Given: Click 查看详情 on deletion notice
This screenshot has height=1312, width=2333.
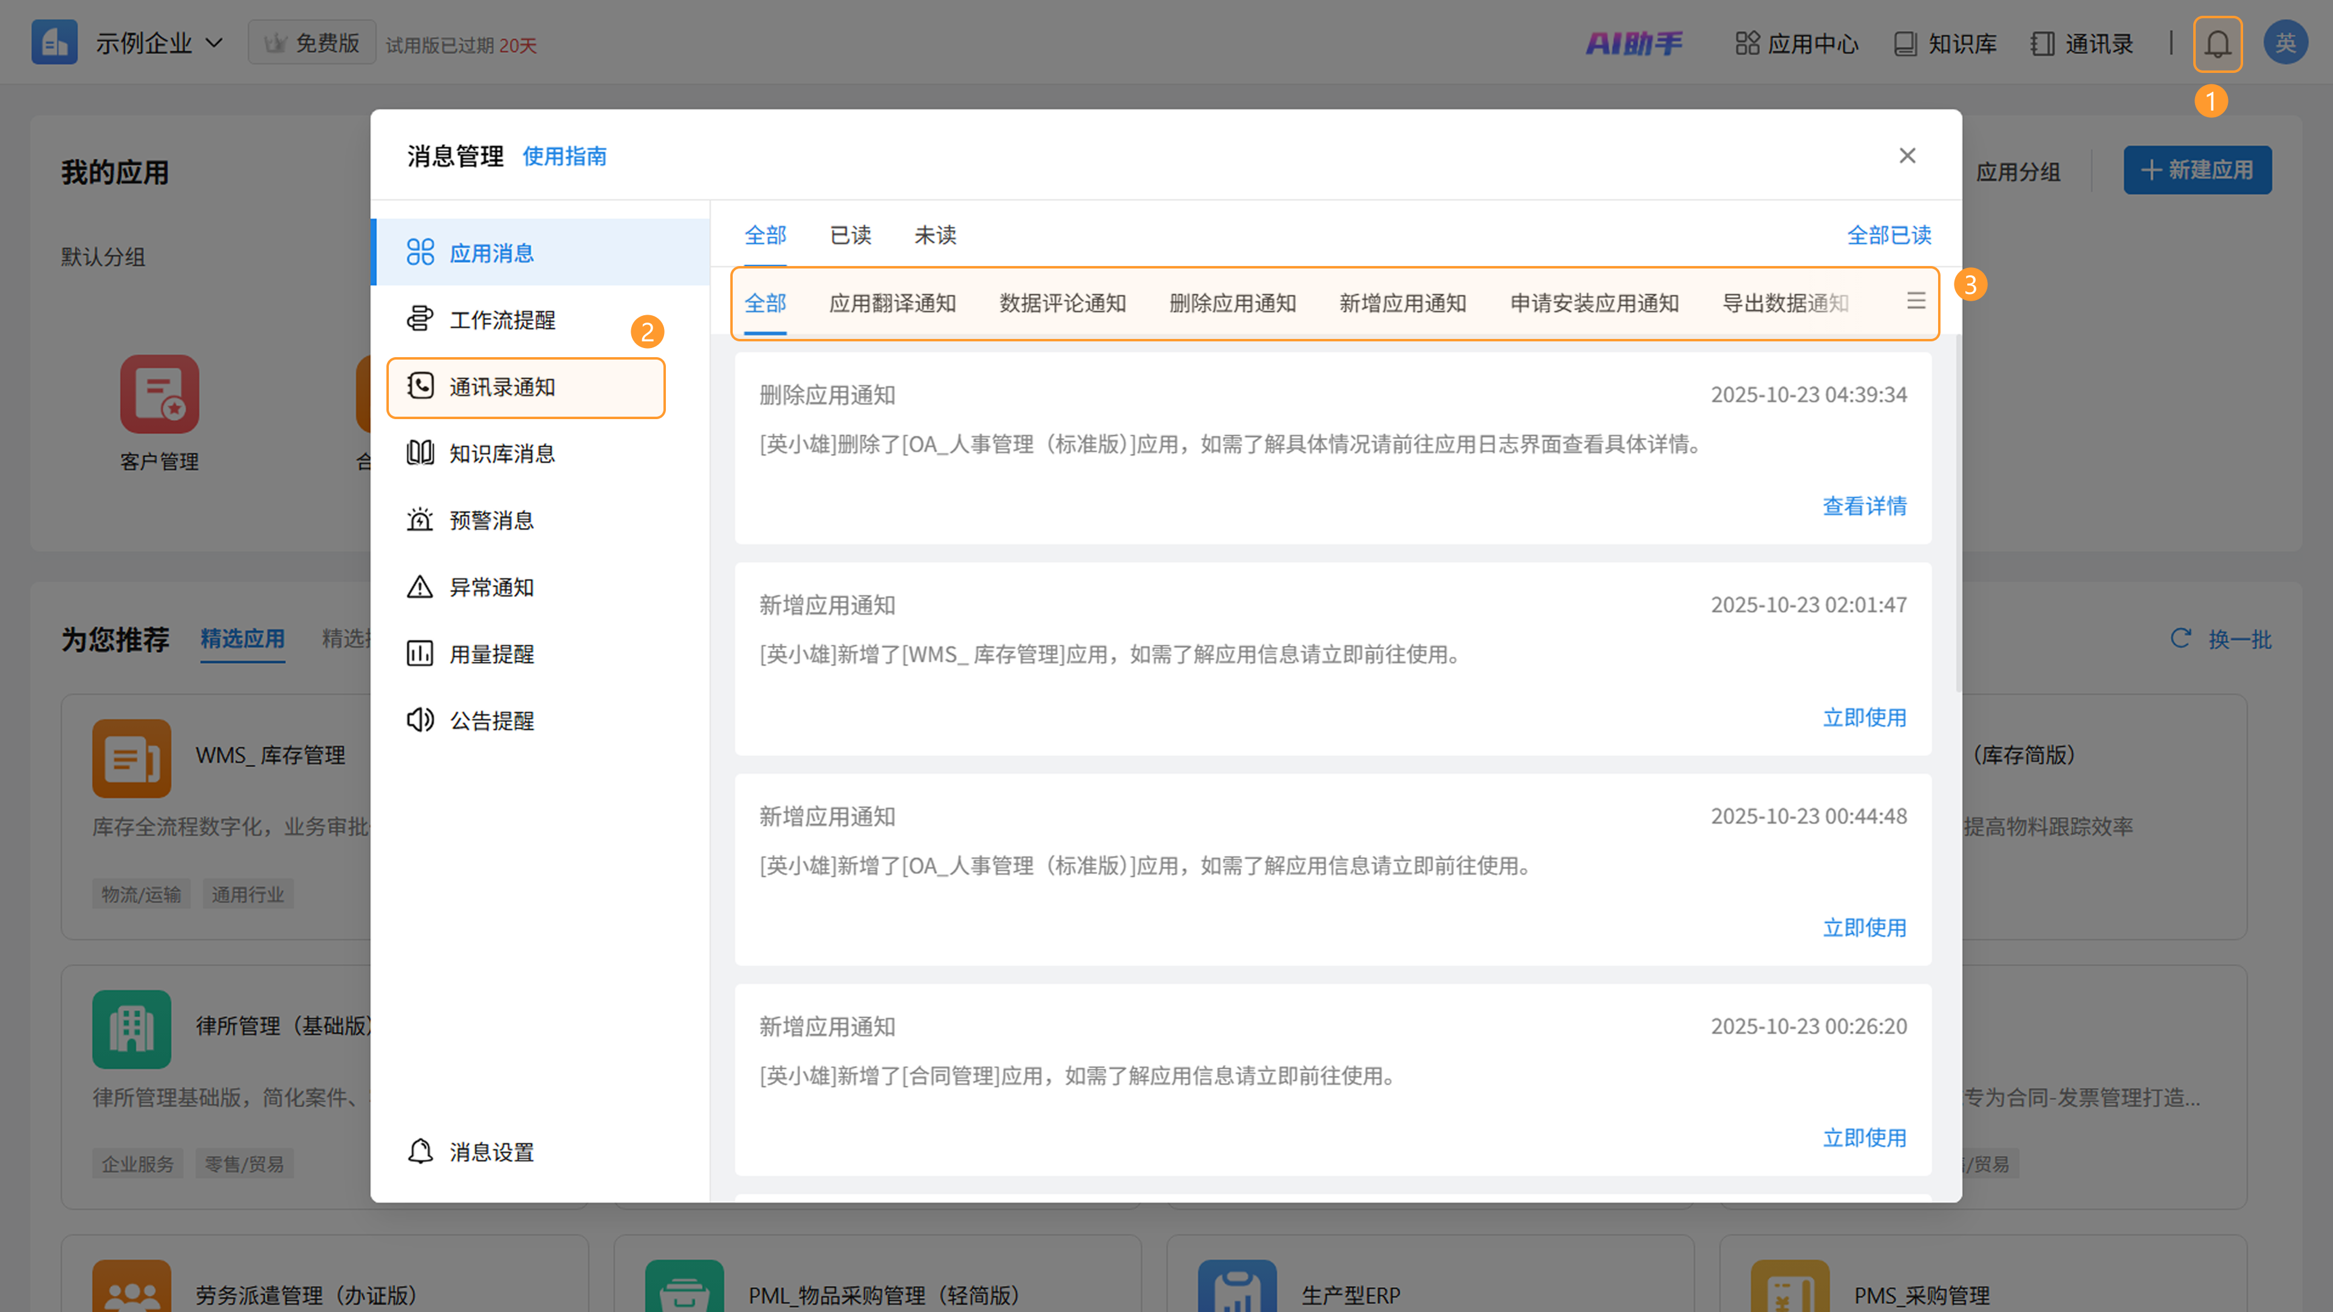Looking at the screenshot, I should [x=1864, y=506].
